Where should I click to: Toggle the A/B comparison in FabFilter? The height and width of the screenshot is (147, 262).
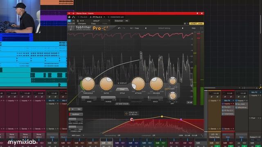(131, 28)
